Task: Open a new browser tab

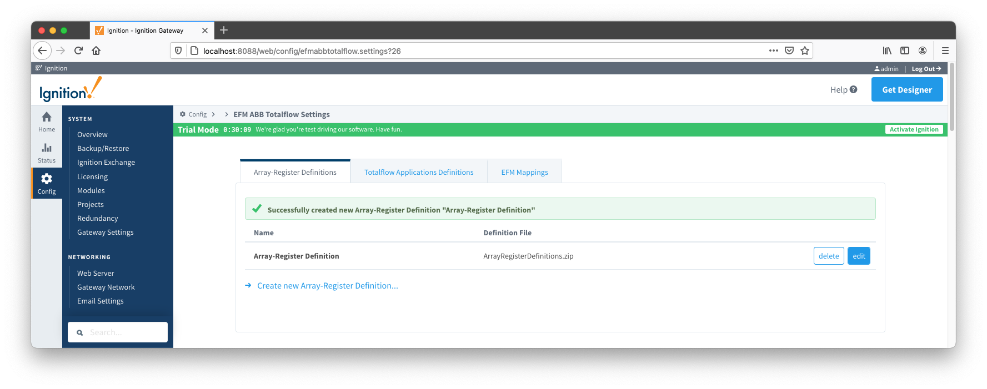Action: tap(224, 30)
